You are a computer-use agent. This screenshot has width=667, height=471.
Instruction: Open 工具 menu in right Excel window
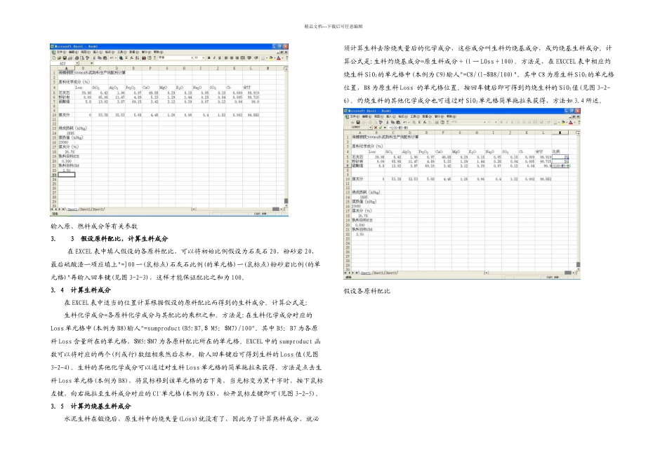(415, 116)
